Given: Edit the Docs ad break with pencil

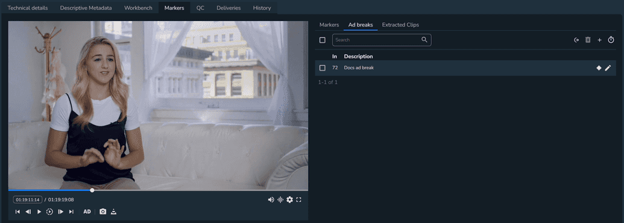Looking at the screenshot, I should [608, 68].
